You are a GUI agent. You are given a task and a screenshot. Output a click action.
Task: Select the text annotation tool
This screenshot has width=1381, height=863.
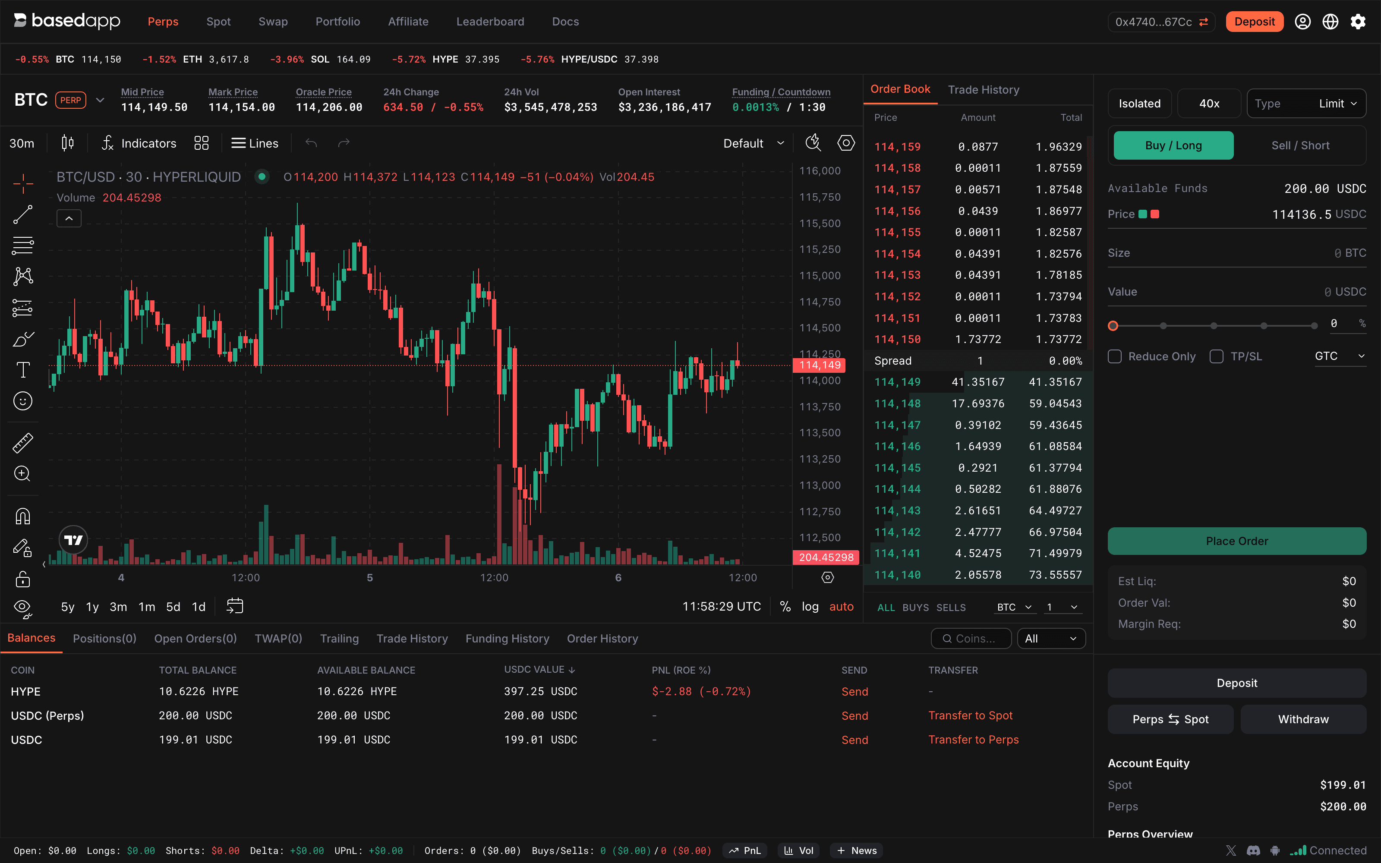[23, 370]
